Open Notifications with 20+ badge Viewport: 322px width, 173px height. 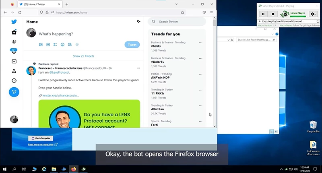click(14, 51)
